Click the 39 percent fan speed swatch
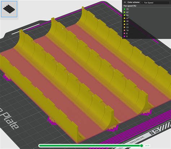Screen dimensions: 171x149 pos(124,21)
